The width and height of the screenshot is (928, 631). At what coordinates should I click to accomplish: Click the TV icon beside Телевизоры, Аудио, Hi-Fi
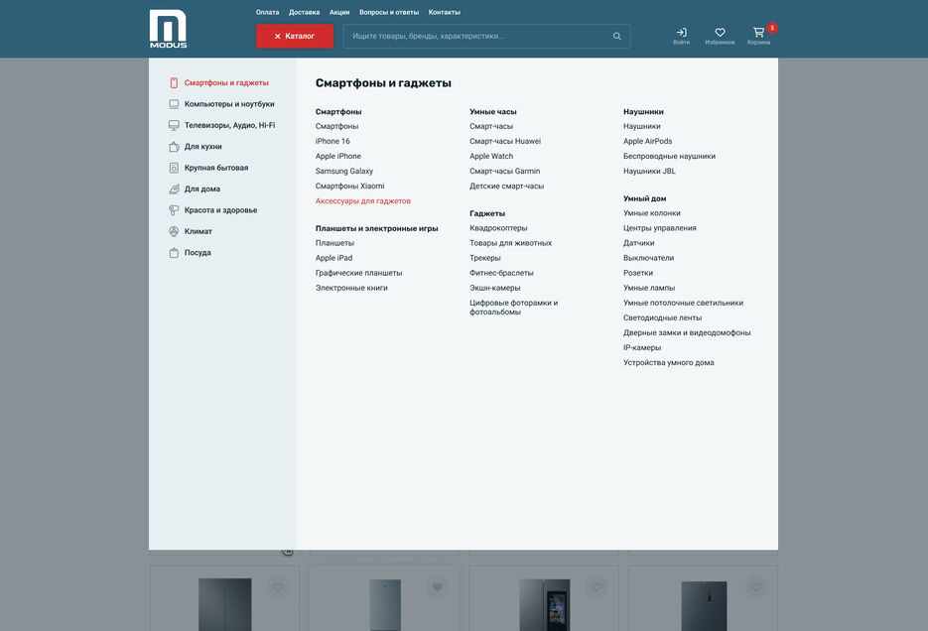coord(174,125)
